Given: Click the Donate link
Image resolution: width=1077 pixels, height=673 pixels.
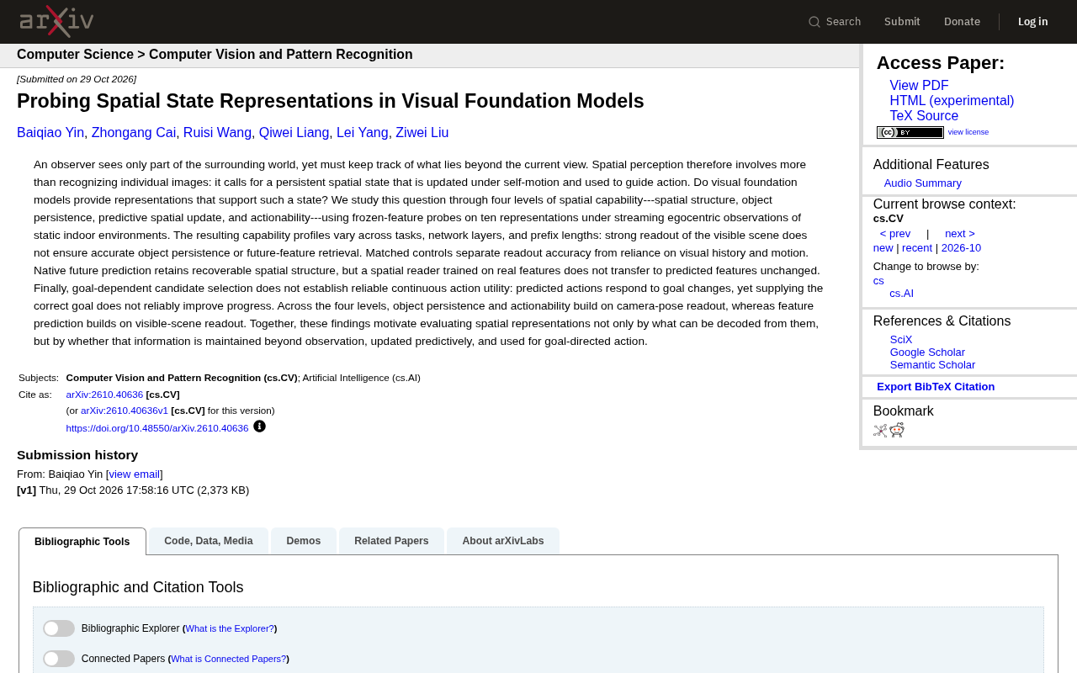Looking at the screenshot, I should [962, 22].
